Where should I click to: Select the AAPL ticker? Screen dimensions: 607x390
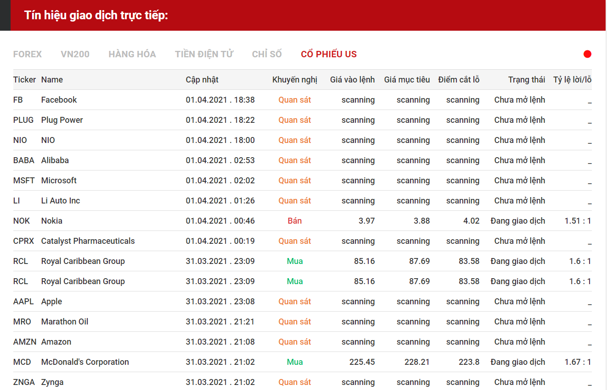click(24, 302)
